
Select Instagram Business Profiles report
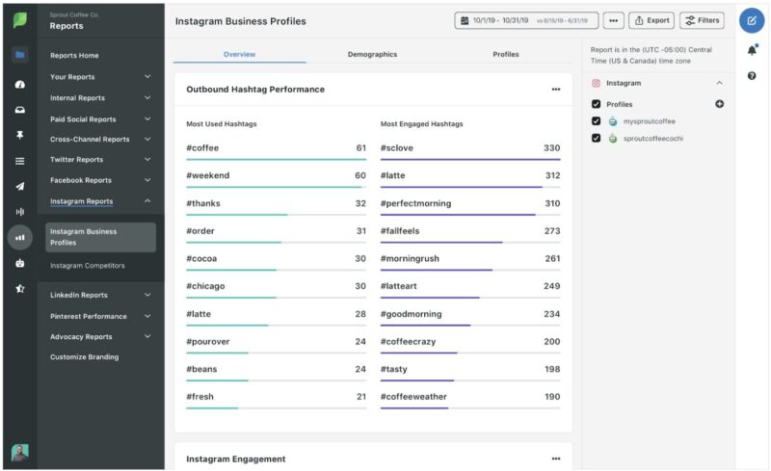(100, 237)
